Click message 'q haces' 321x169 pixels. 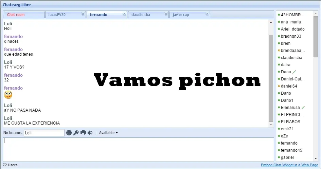[x=11, y=41]
